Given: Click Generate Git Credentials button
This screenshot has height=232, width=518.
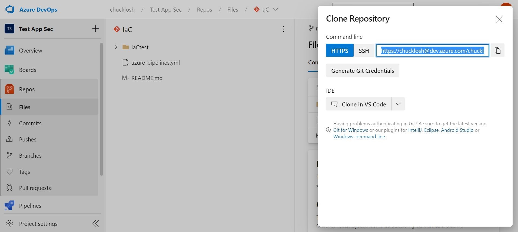Looking at the screenshot, I should click(362, 71).
